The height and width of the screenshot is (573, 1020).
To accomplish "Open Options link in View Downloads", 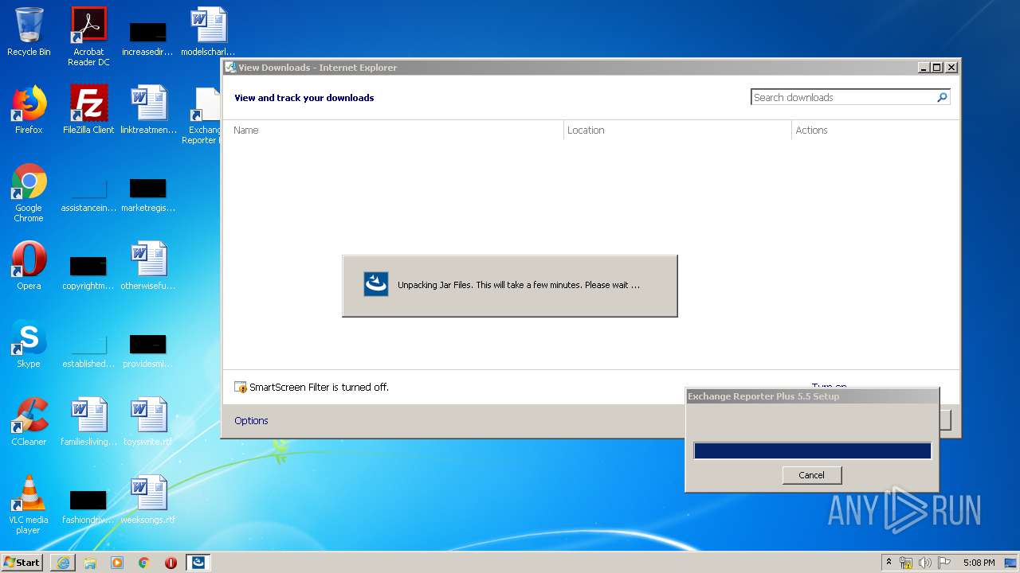I will (x=251, y=421).
